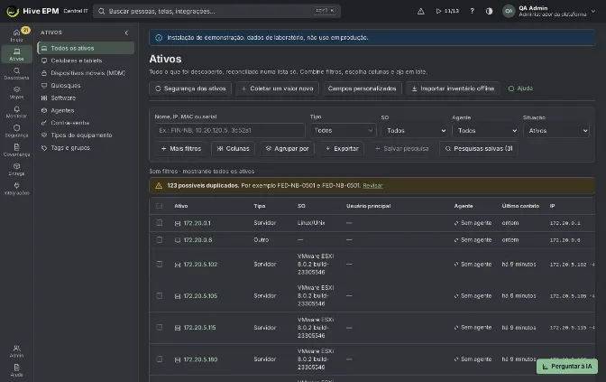
Task: Click Segurança dos ativos button
Action: [190, 89]
